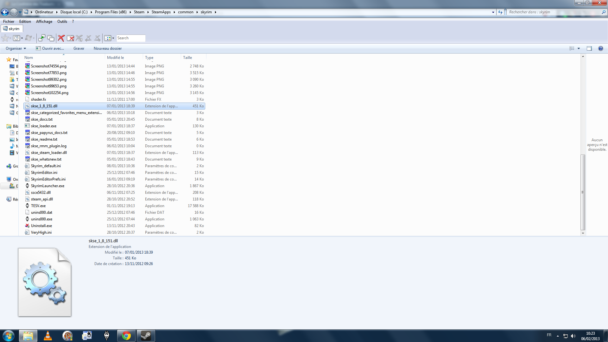
Task: Sort by the Nom column header
Action: click(x=64, y=58)
